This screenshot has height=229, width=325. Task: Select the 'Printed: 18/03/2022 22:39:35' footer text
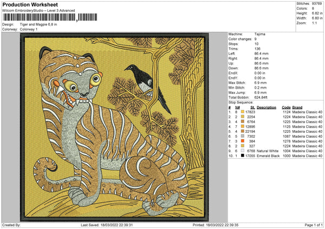pyautogui.click(x=216, y=225)
